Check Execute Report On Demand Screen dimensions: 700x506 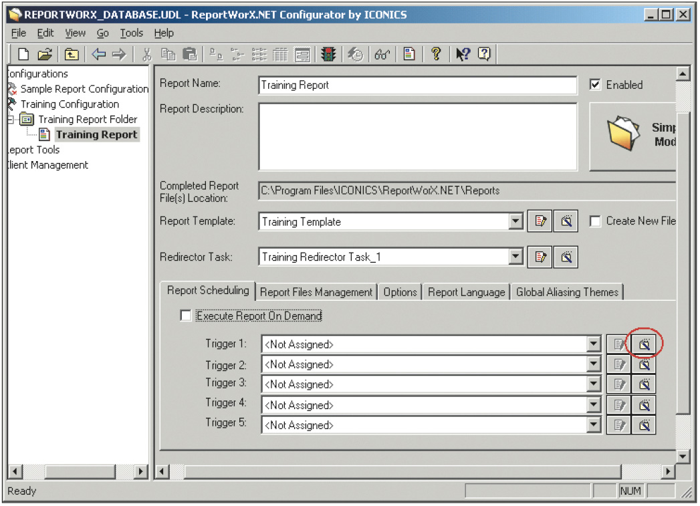pos(186,315)
